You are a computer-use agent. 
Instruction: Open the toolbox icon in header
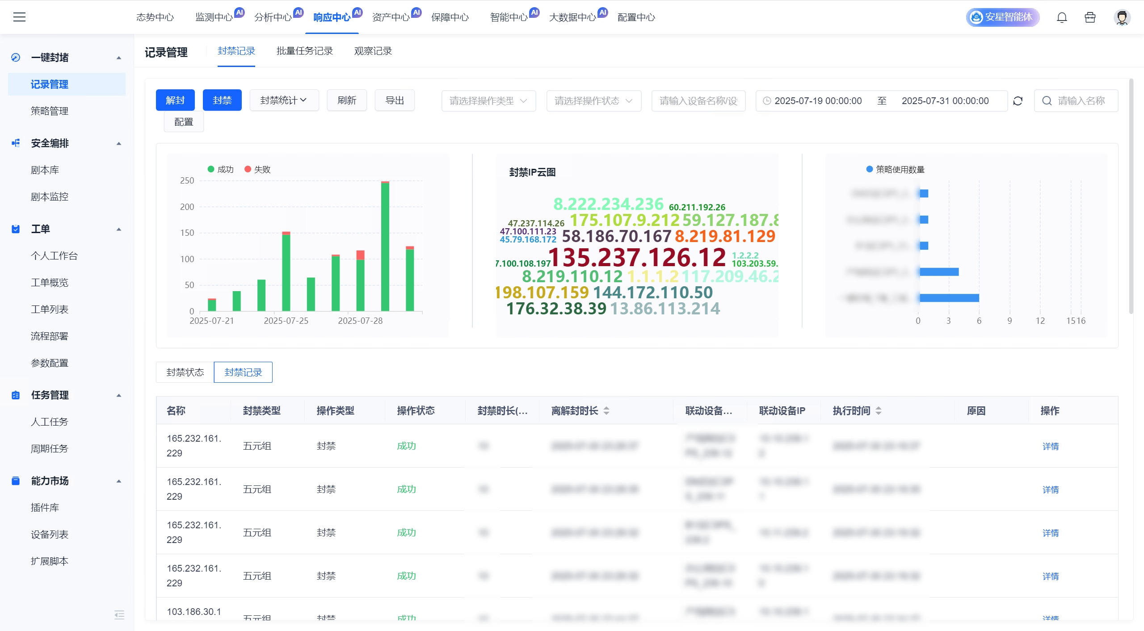[x=1090, y=17]
